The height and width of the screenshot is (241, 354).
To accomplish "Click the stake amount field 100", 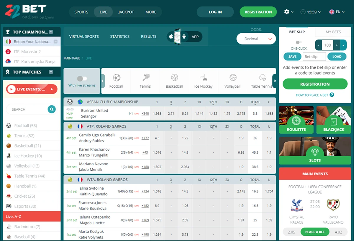I will [328, 45].
